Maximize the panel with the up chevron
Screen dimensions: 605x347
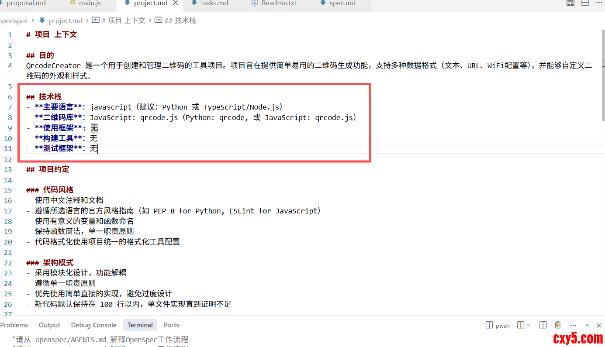(588, 325)
